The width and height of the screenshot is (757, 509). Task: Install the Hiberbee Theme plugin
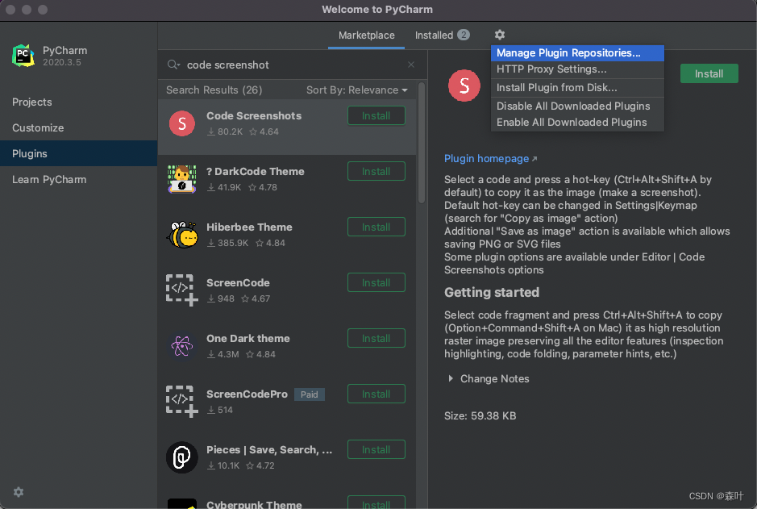[x=376, y=227]
